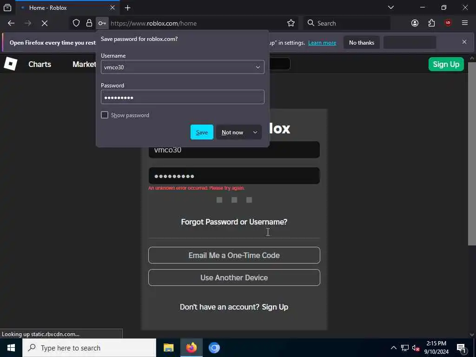This screenshot has width=476, height=357.
Task: Save the password for roblox.com
Action: click(202, 132)
